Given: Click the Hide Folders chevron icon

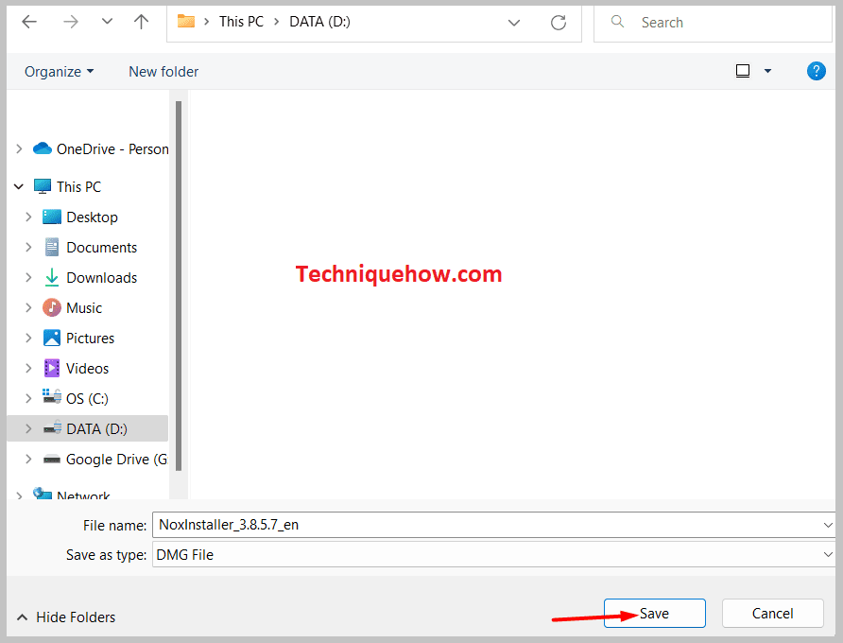Looking at the screenshot, I should [x=22, y=617].
